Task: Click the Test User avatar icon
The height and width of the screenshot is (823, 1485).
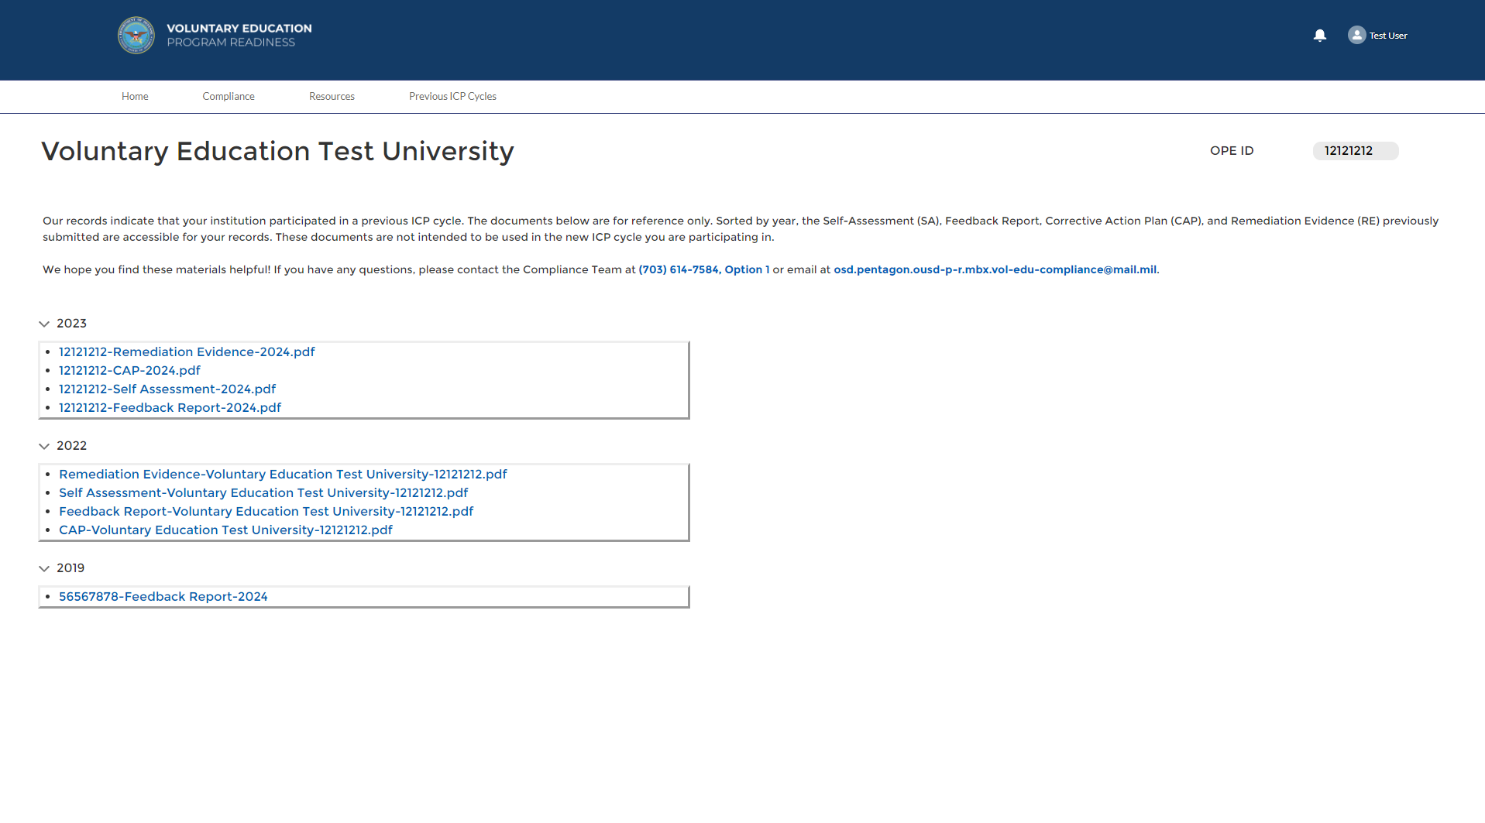Action: tap(1356, 36)
